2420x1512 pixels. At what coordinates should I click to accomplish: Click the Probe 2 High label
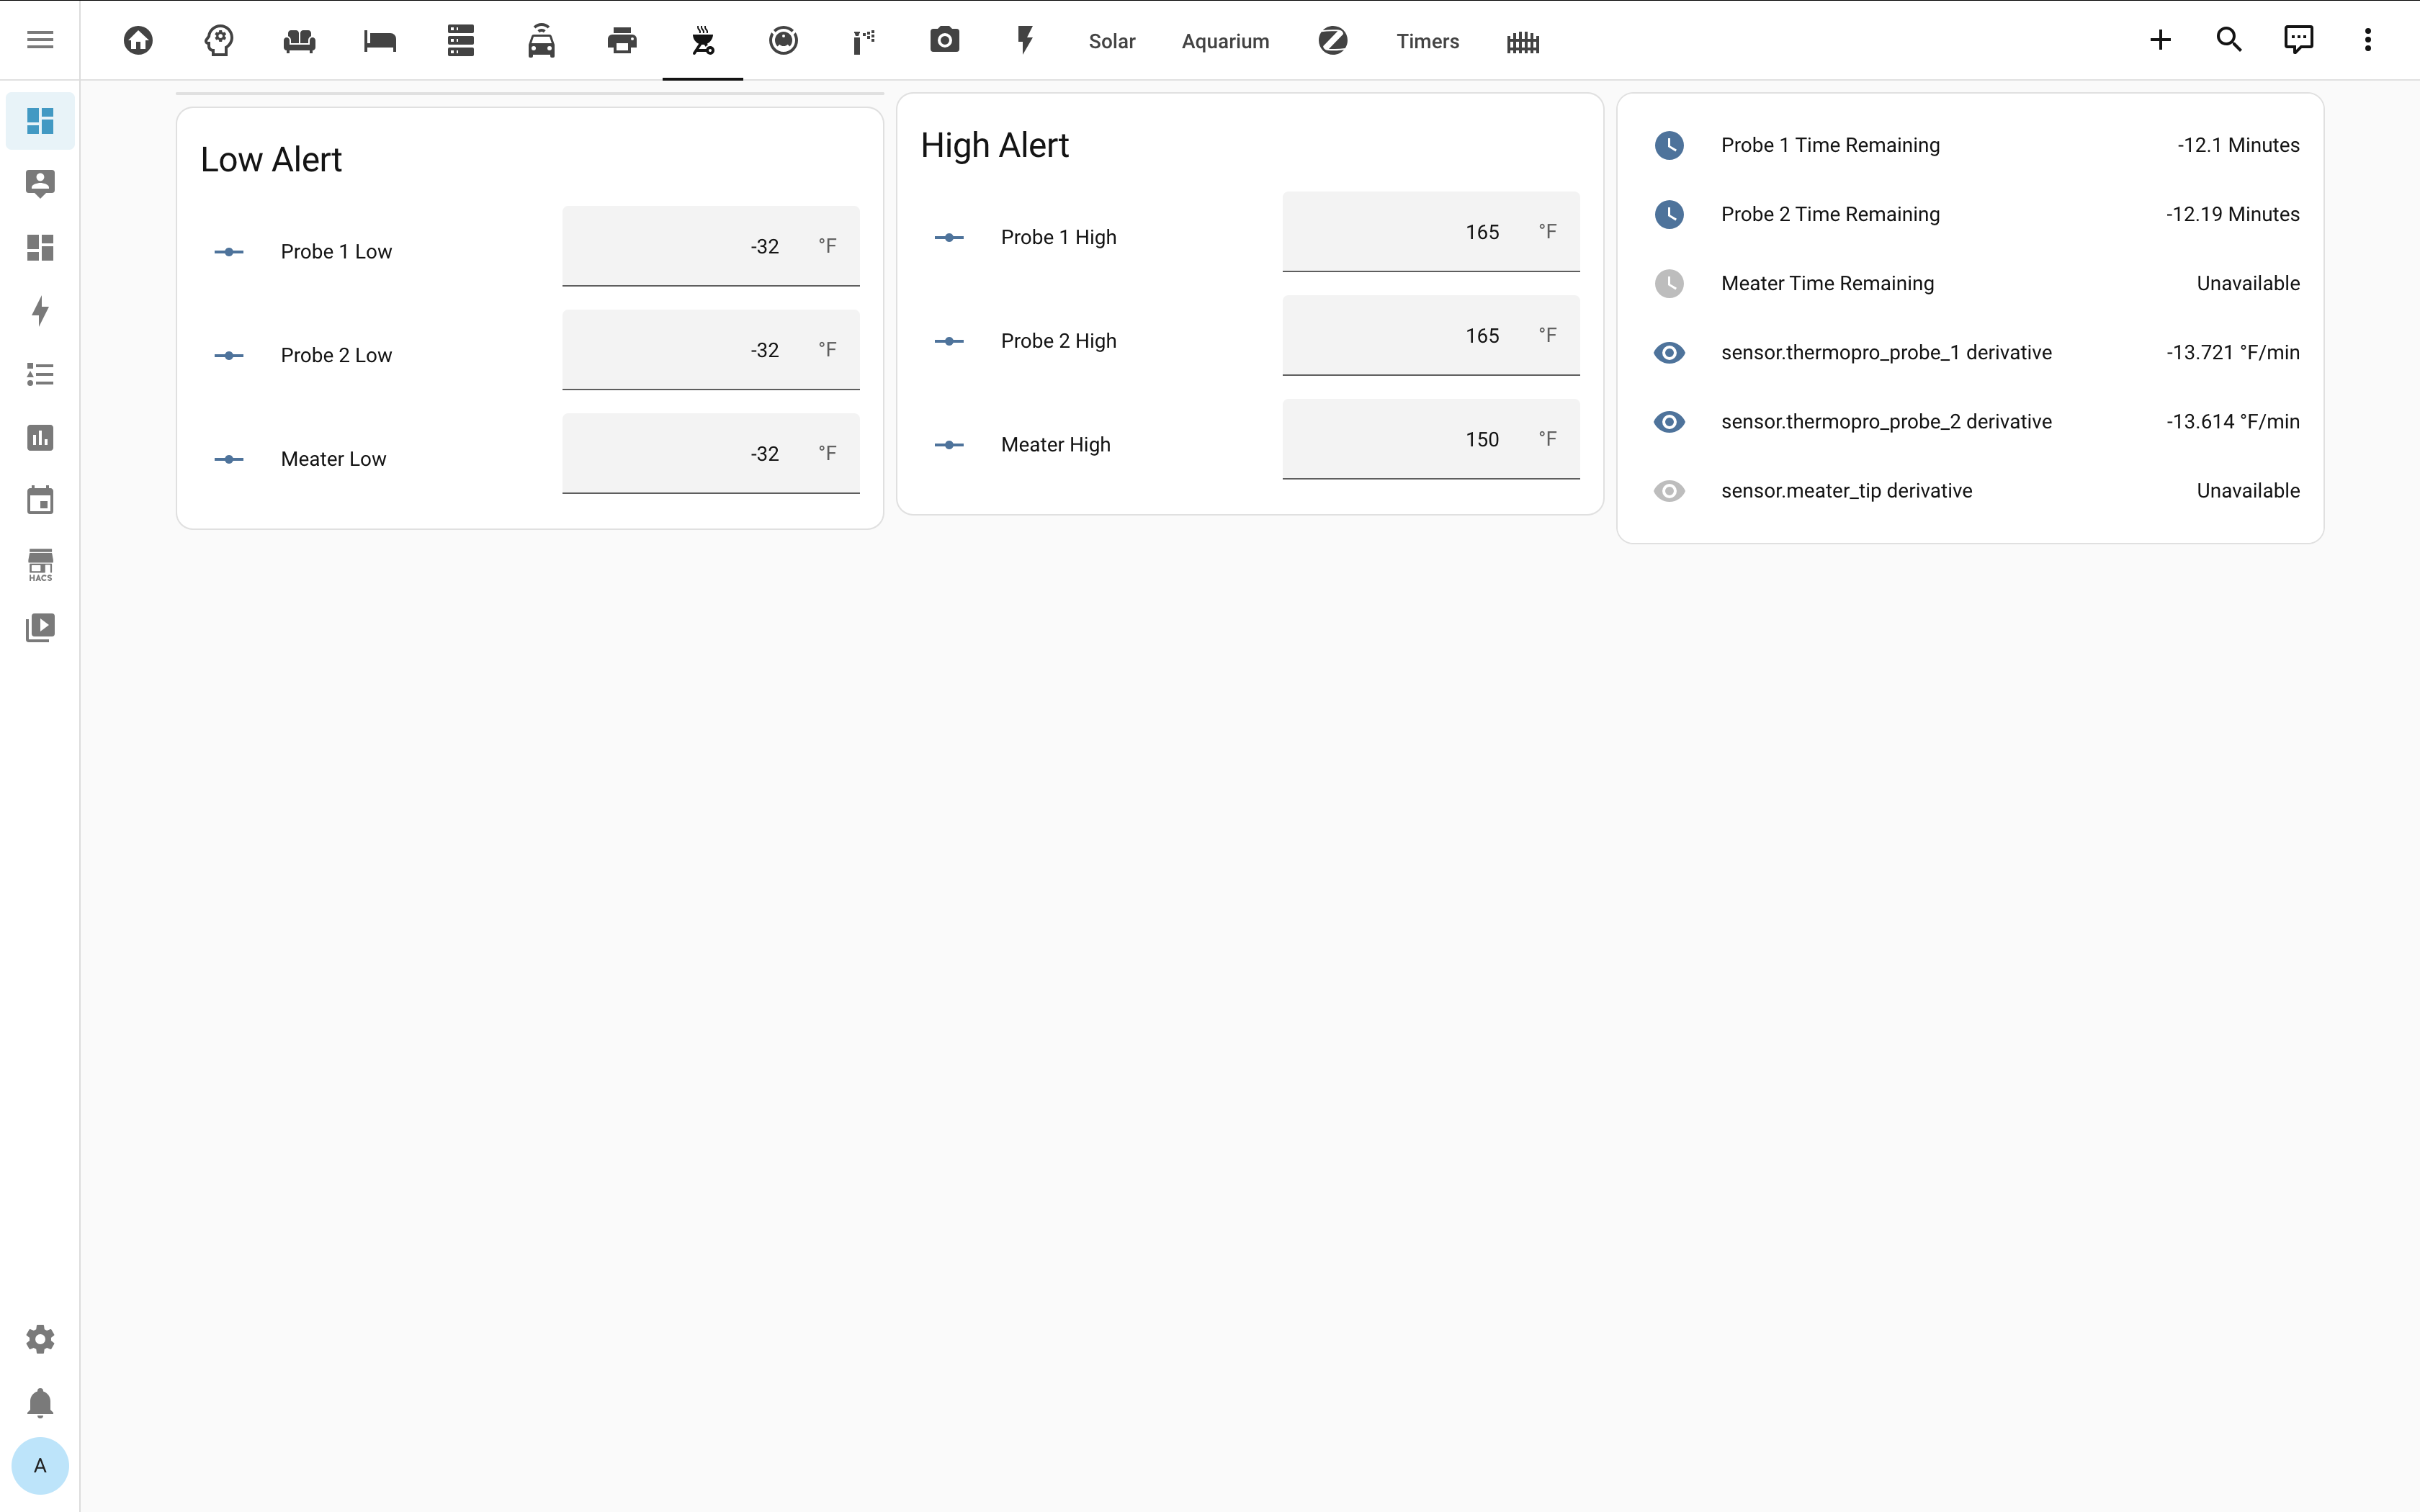1058,341
